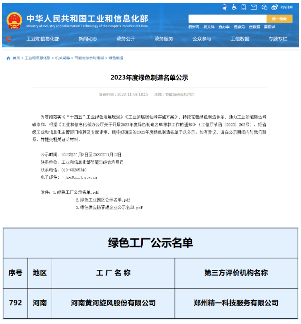Screen dimensions: 301x324
Task: Open the mobile phone version icon
Action: pyautogui.click(x=244, y=7)
